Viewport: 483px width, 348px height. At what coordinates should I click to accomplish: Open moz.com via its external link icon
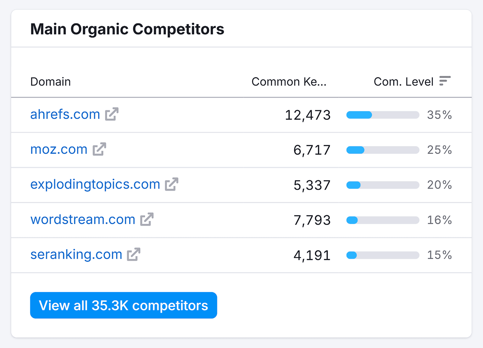(100, 150)
